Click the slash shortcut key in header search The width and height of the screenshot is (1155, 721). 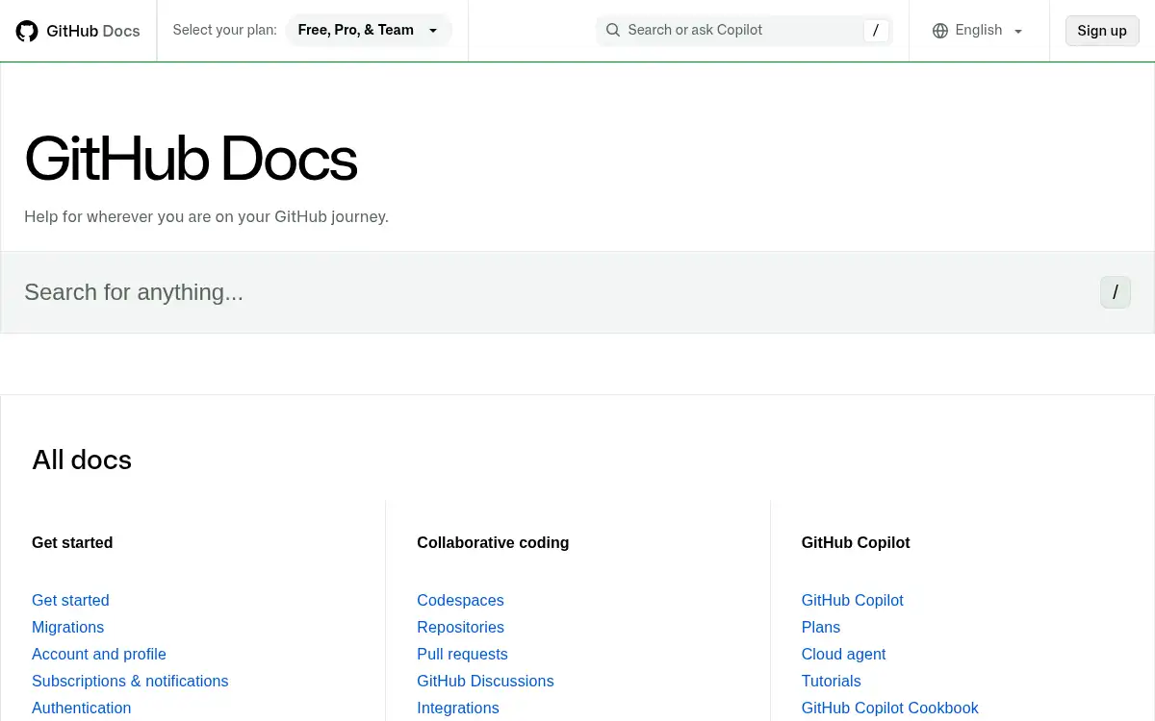click(875, 30)
